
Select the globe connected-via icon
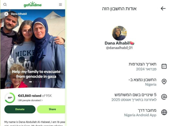(x=164, y=112)
